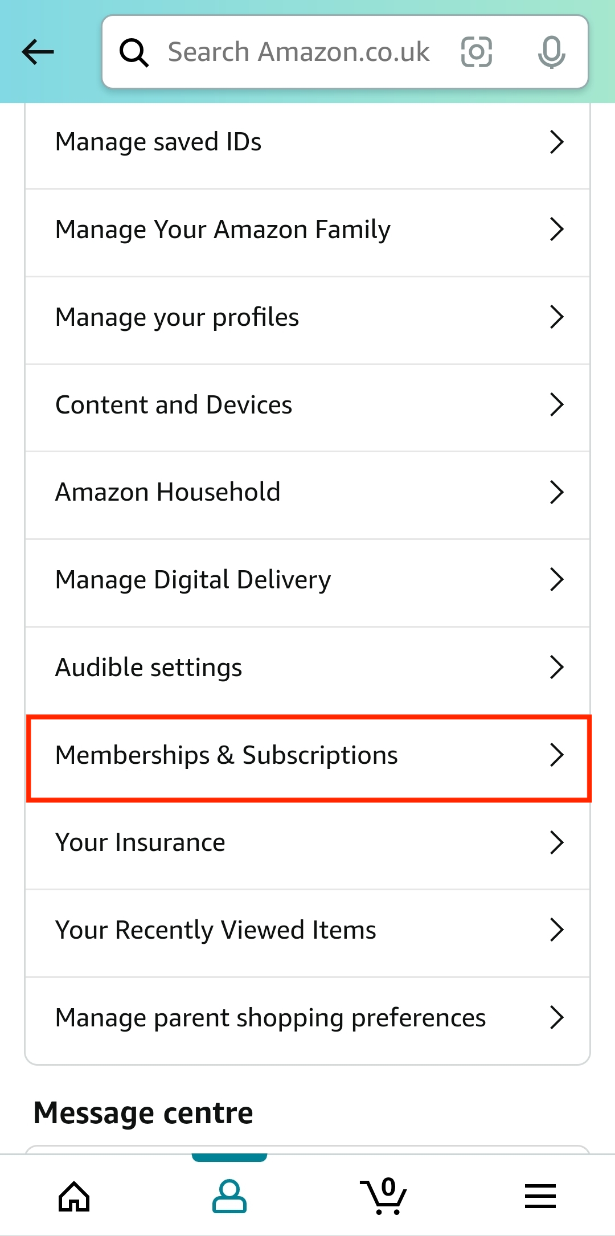
Task: Open camera lens scan search
Action: [x=476, y=52]
